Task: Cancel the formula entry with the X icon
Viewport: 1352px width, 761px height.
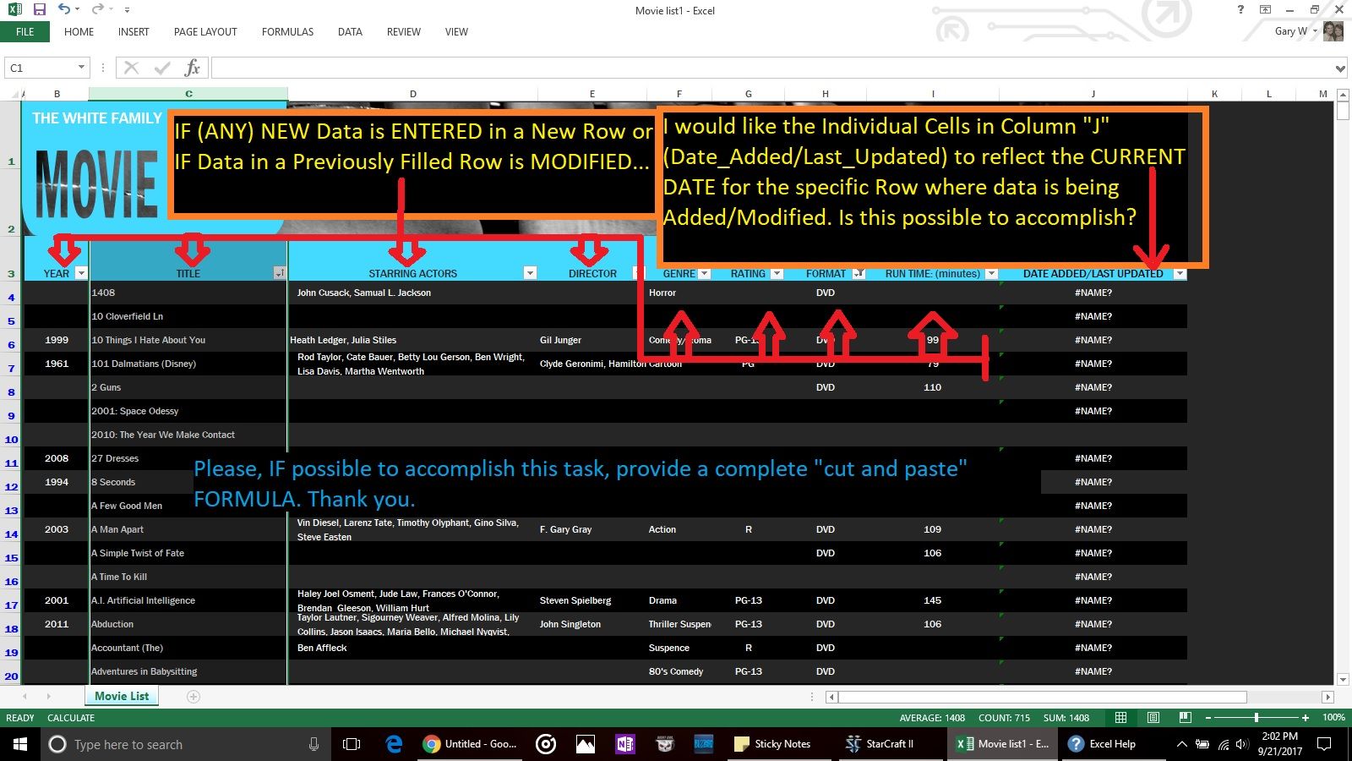Action: pos(130,67)
